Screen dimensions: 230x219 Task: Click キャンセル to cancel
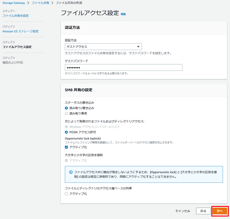point(183,211)
